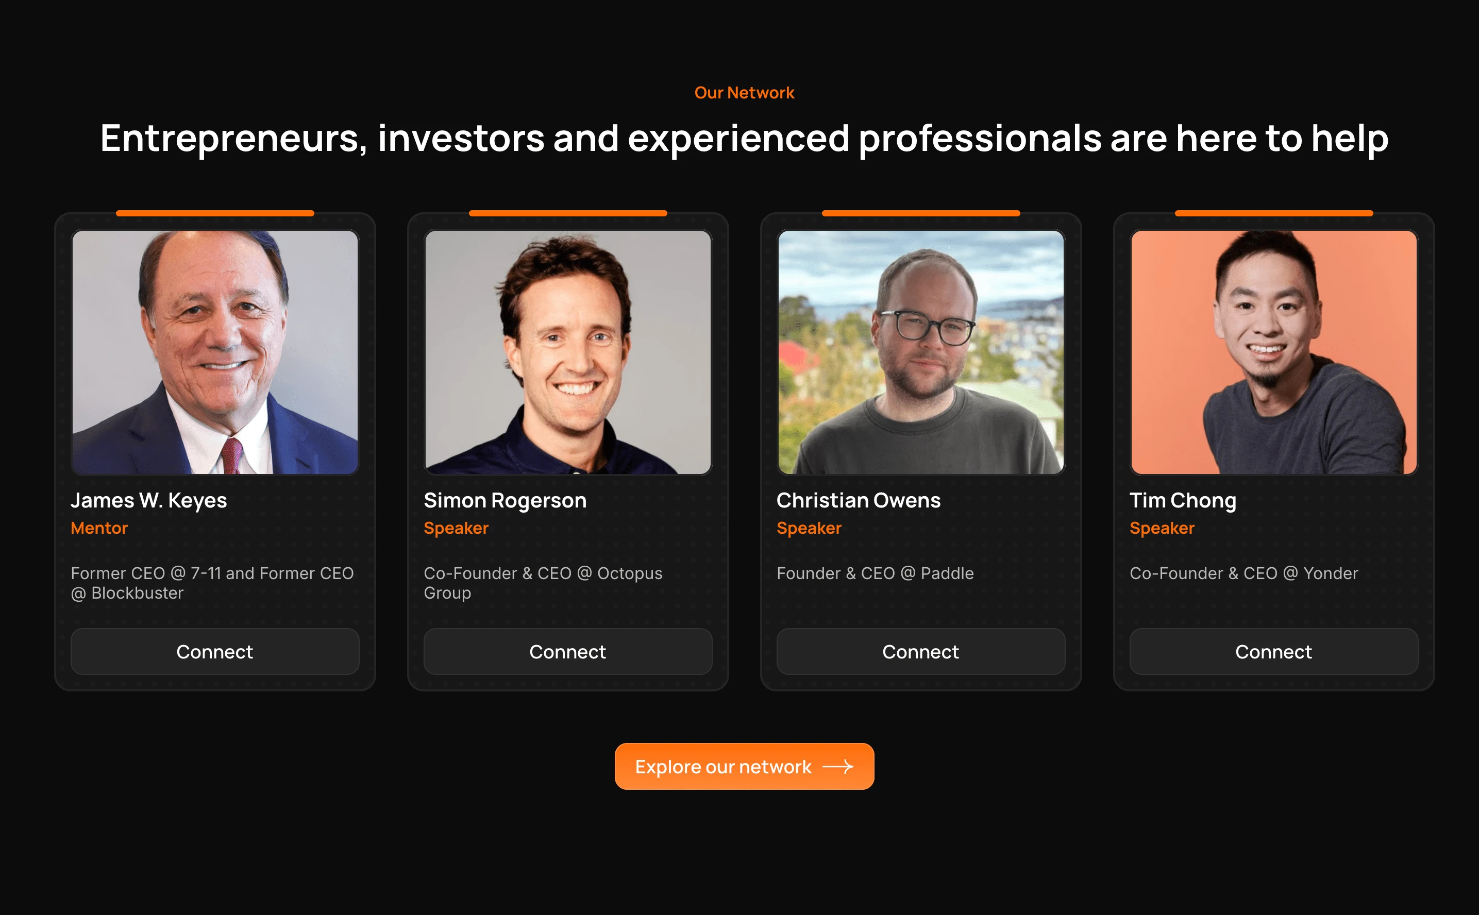Click the Founder & CEO @ Paddle text
The image size is (1479, 915).
tap(875, 573)
